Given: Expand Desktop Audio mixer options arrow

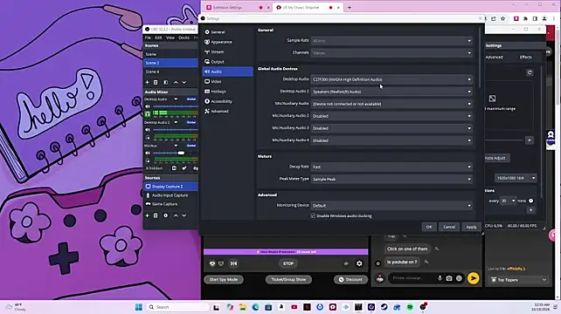Looking at the screenshot, I should click(176, 99).
